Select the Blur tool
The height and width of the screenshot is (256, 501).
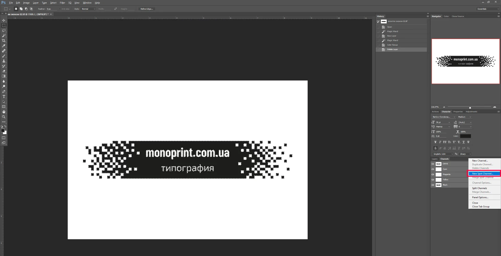(4, 81)
